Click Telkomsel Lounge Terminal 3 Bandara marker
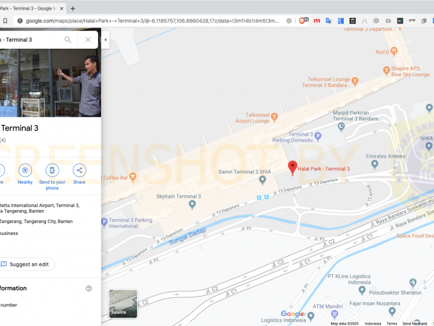Viewport: 434px width, 326px height. pyautogui.click(x=355, y=81)
